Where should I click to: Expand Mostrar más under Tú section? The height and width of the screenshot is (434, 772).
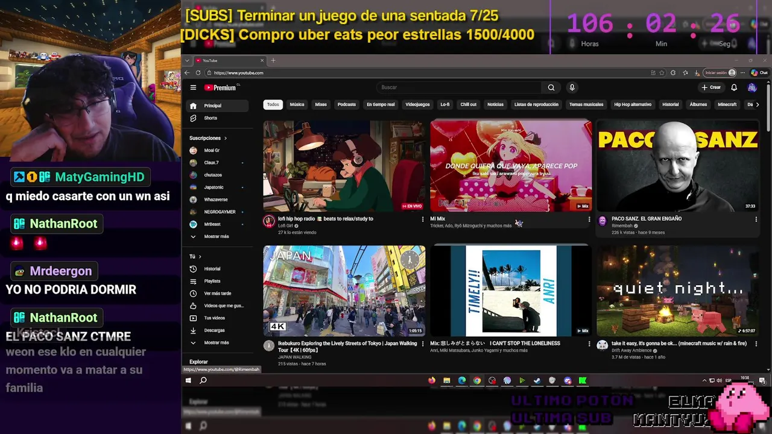pyautogui.click(x=216, y=342)
